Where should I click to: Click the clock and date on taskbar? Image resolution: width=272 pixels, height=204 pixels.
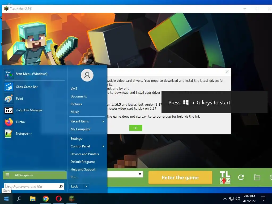click(x=249, y=199)
